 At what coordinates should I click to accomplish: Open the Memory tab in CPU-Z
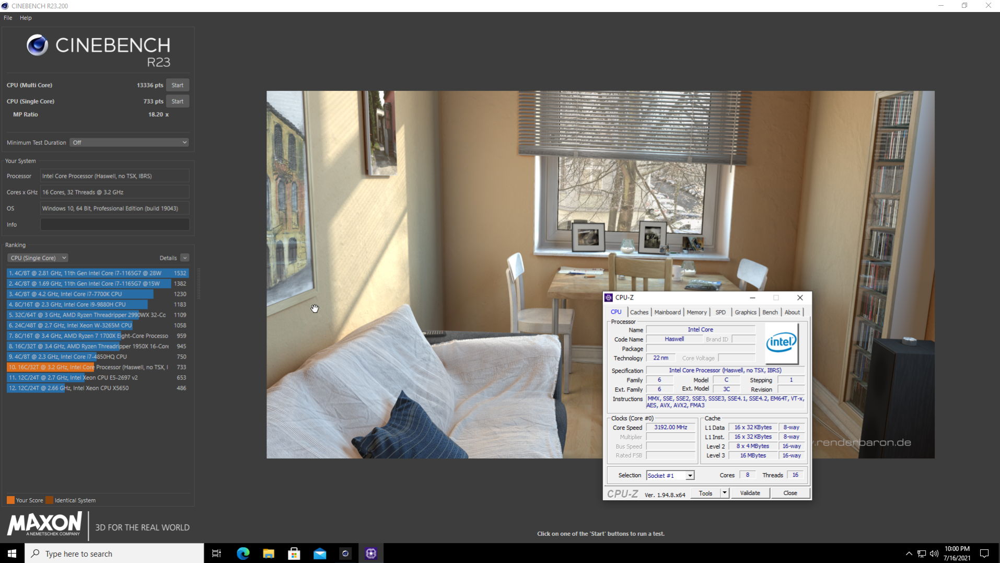tap(696, 312)
